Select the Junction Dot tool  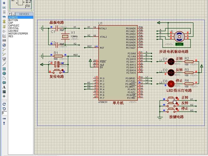(x=4, y=3)
